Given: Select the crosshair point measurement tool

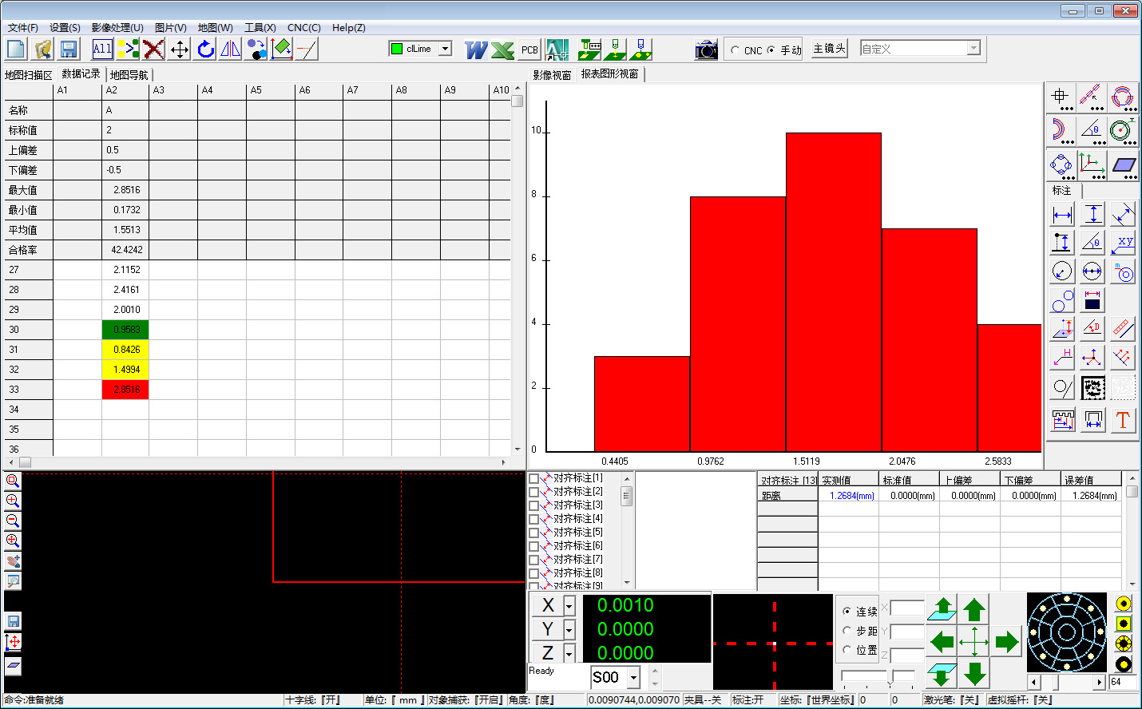Looking at the screenshot, I should pos(1061,97).
